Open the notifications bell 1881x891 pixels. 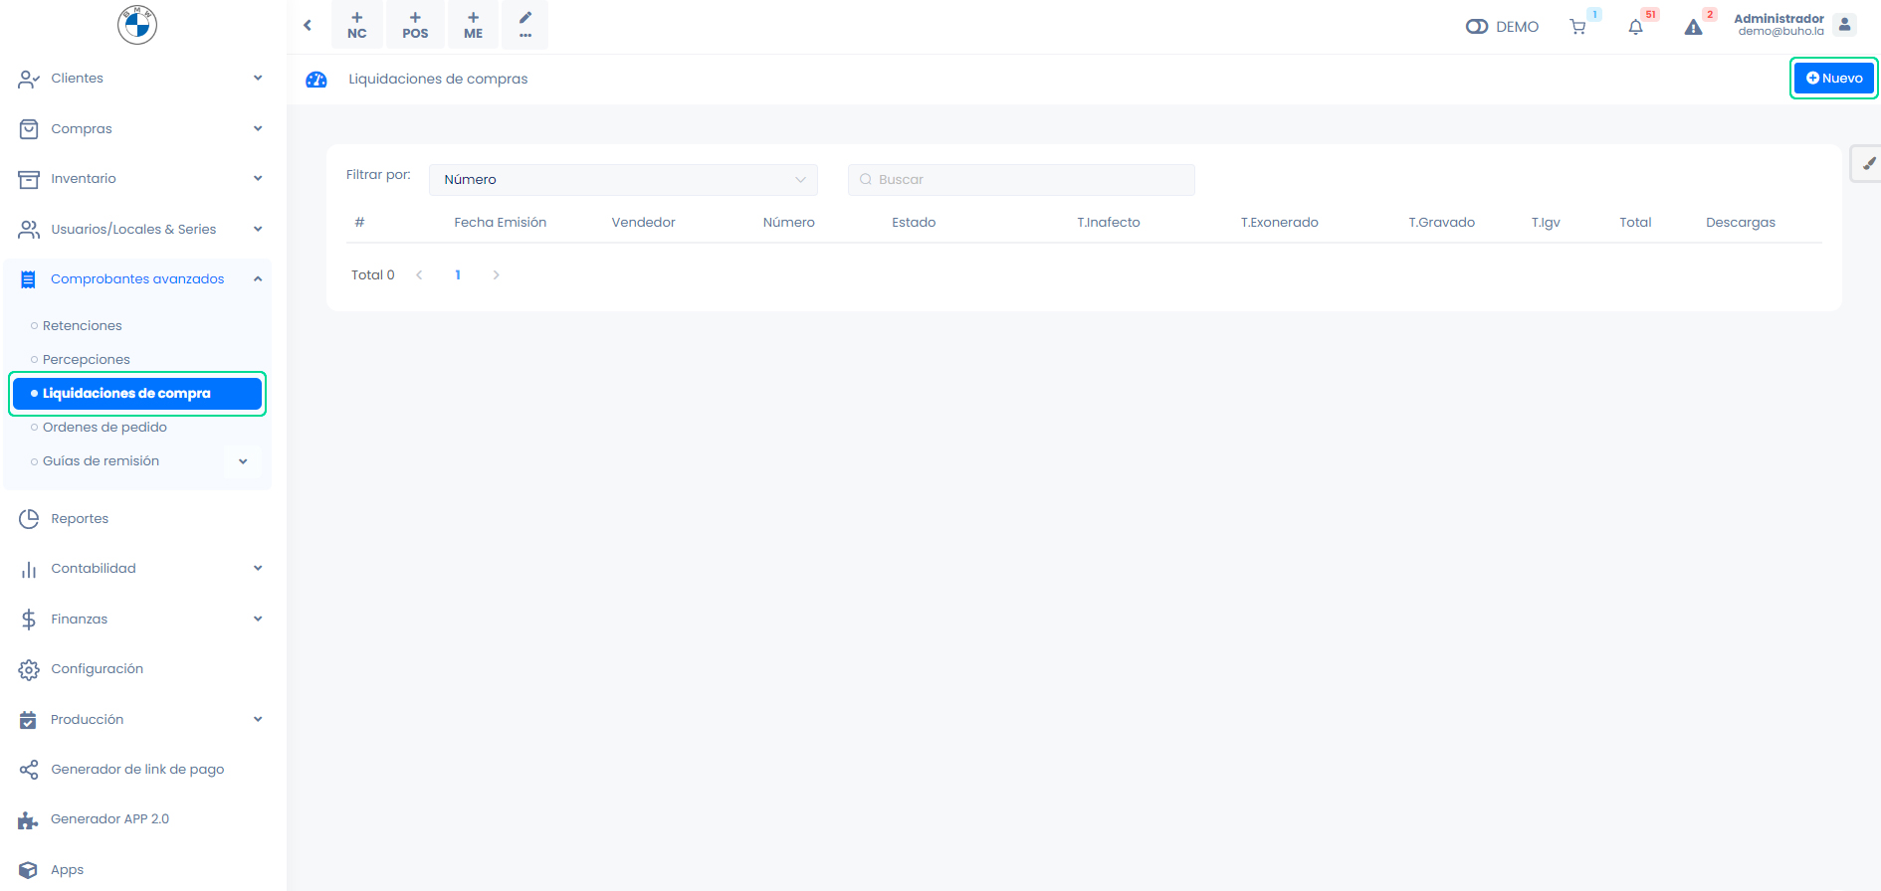(x=1635, y=27)
